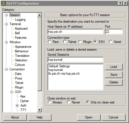Click the Save session button

114,75
